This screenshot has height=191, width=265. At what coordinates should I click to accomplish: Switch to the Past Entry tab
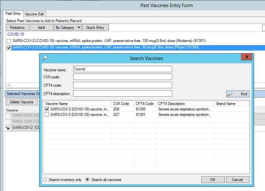point(13,13)
